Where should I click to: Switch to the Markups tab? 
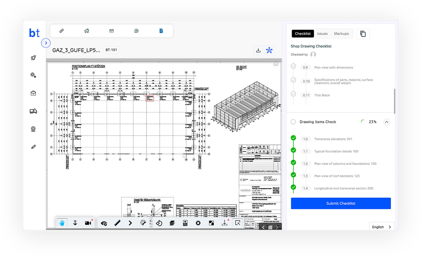[x=341, y=33]
